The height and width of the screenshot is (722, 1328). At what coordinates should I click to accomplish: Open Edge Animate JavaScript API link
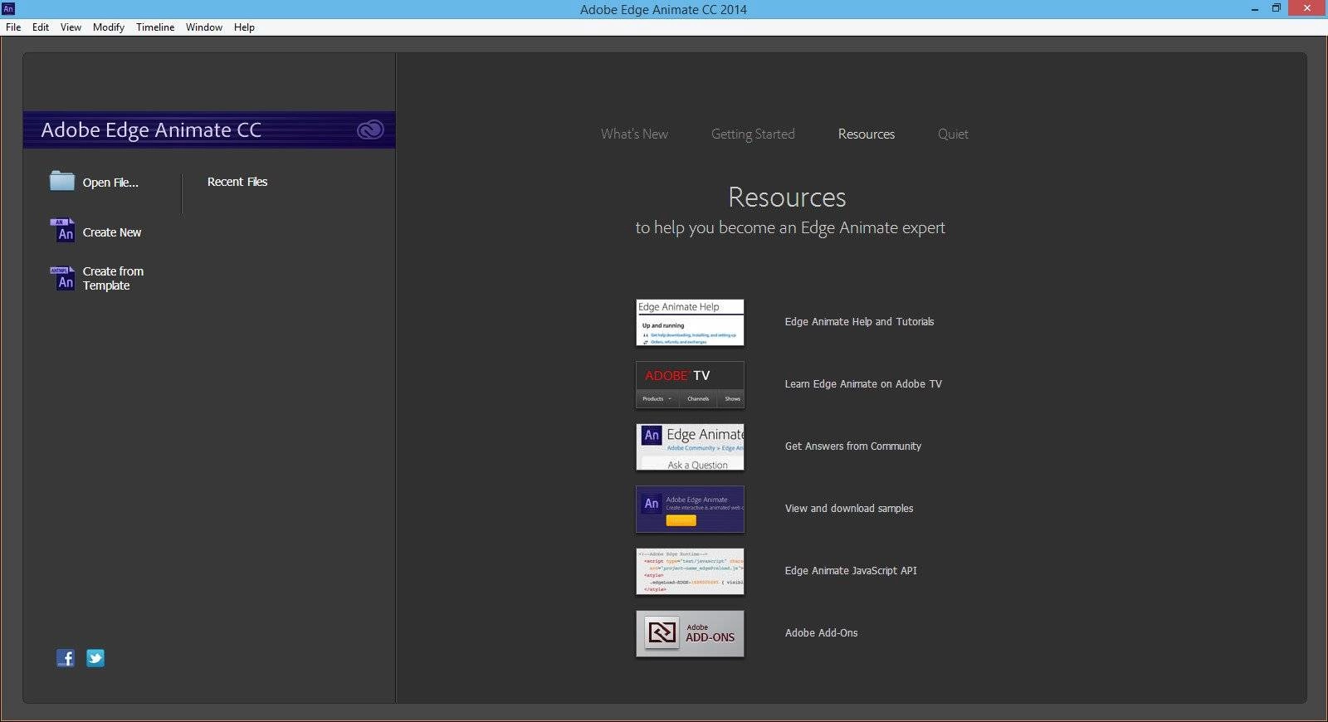(851, 571)
